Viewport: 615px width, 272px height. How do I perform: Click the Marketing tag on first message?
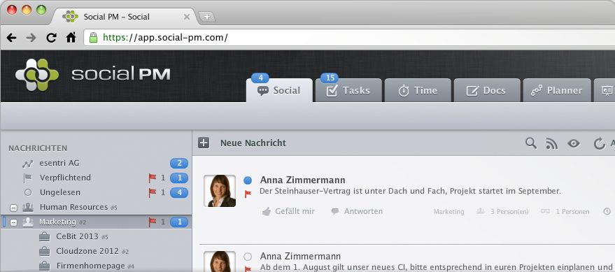tap(448, 212)
